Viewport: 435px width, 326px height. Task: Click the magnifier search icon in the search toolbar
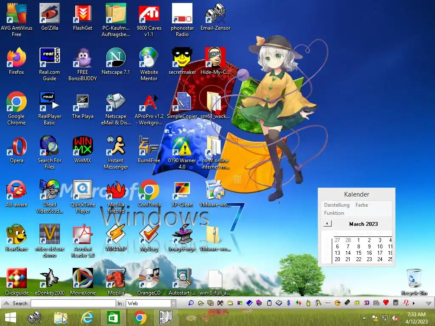pyautogui.click(x=191, y=303)
